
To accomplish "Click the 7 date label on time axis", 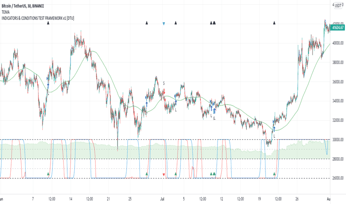I will click(x=33, y=199).
